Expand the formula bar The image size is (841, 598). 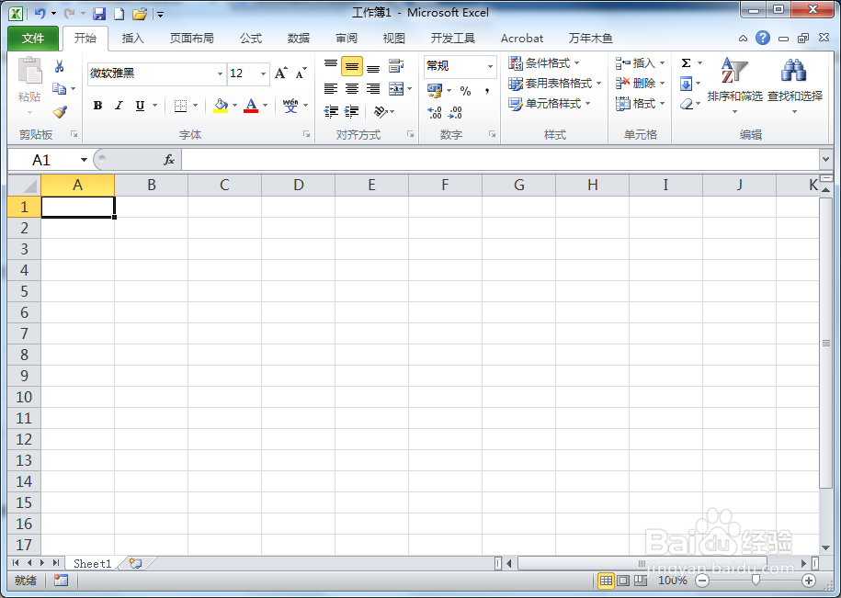pyautogui.click(x=826, y=160)
